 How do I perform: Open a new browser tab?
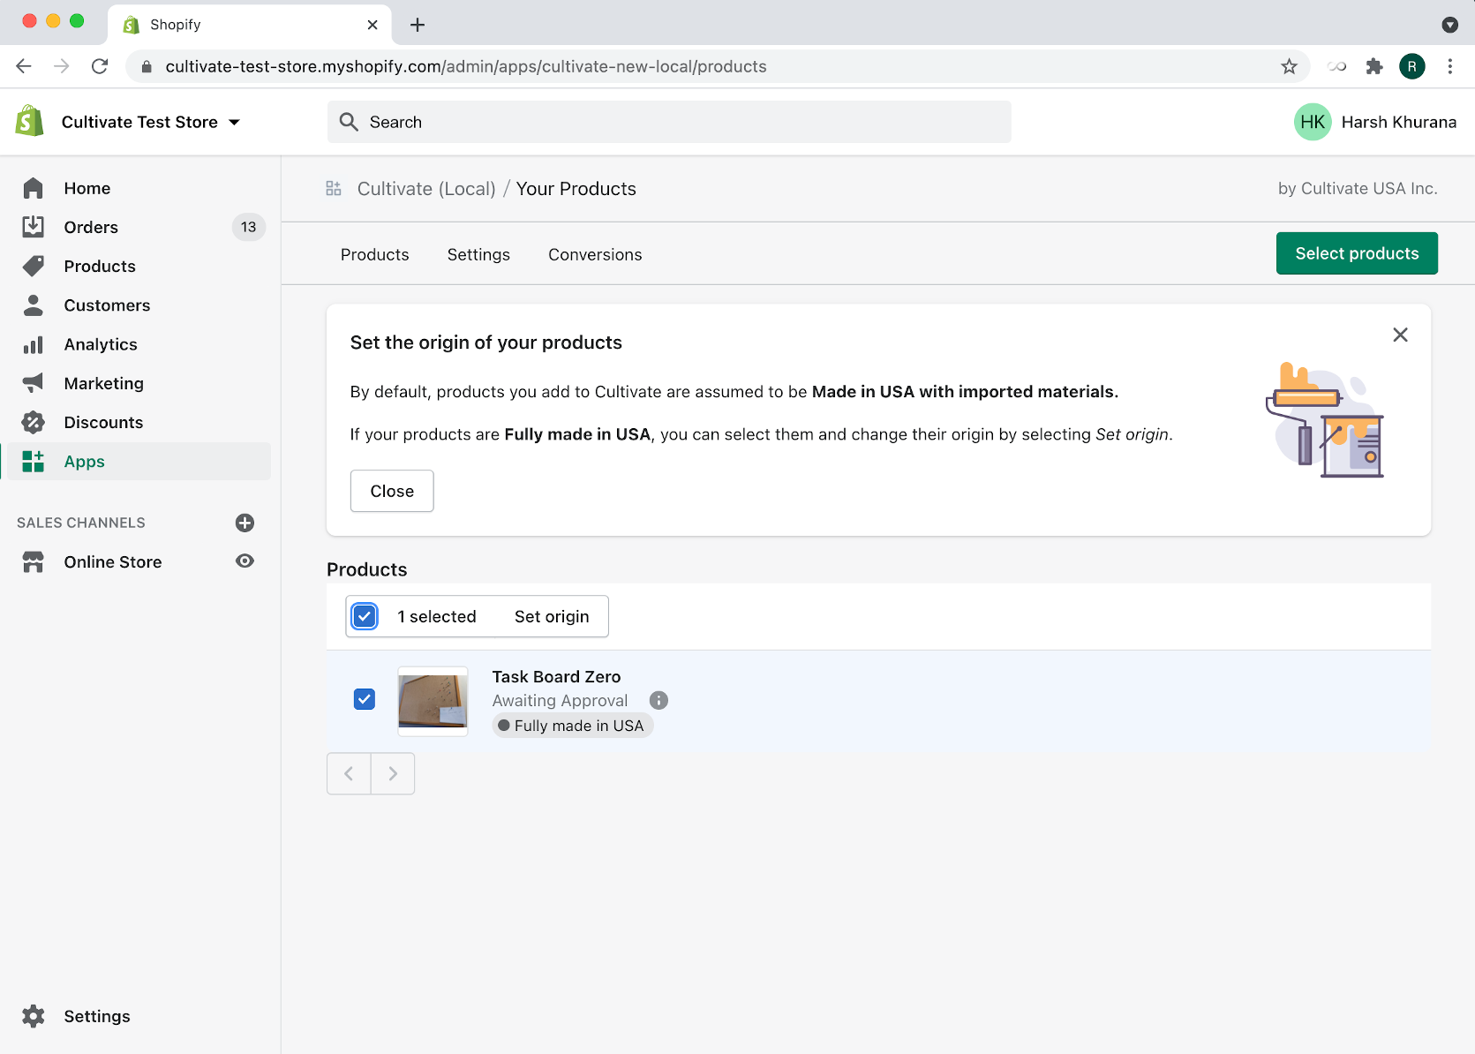pos(418,25)
